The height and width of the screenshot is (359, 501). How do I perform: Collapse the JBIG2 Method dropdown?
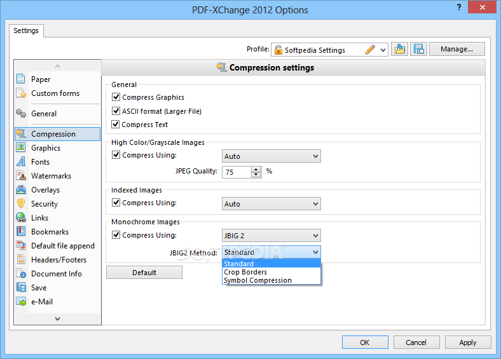pos(315,252)
